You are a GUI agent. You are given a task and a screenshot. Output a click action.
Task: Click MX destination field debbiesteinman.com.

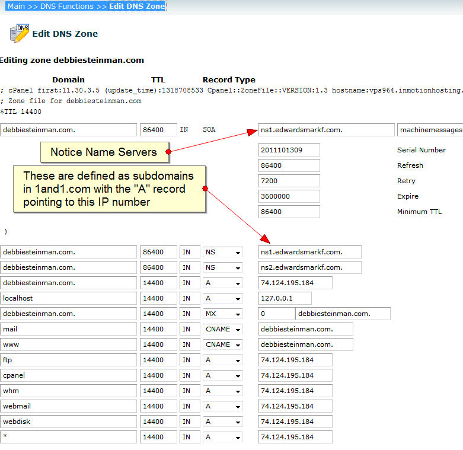[343, 314]
